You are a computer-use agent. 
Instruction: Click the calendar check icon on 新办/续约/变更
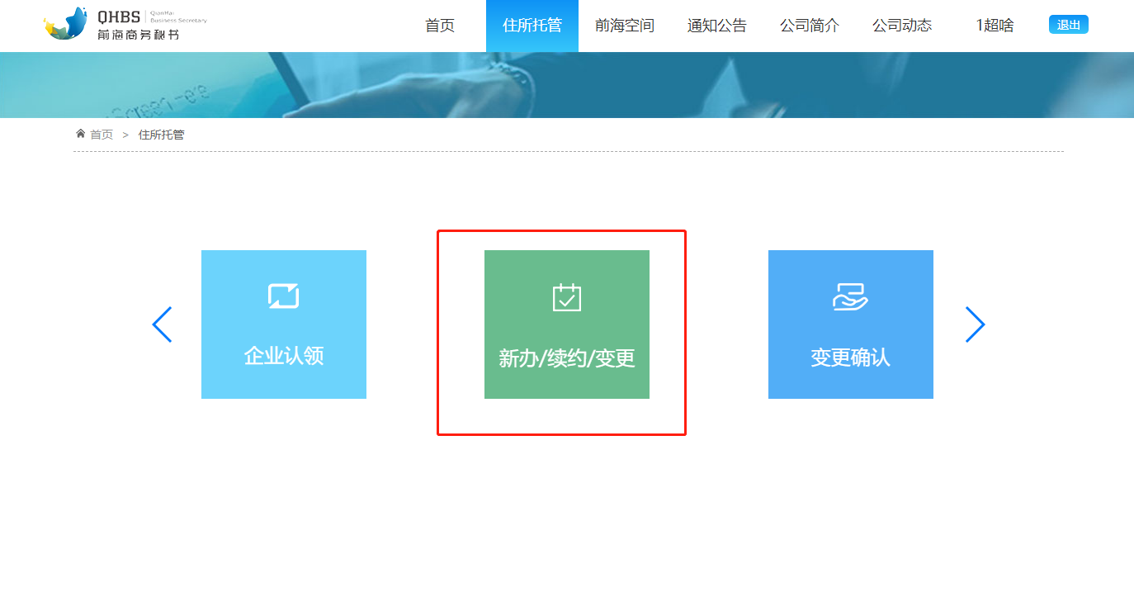coord(565,297)
